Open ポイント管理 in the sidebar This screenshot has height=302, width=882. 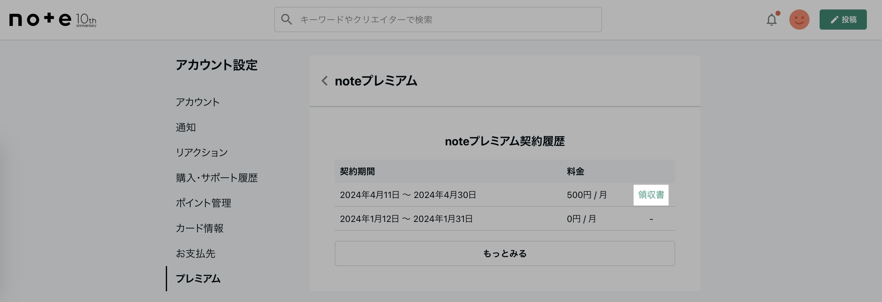[203, 203]
